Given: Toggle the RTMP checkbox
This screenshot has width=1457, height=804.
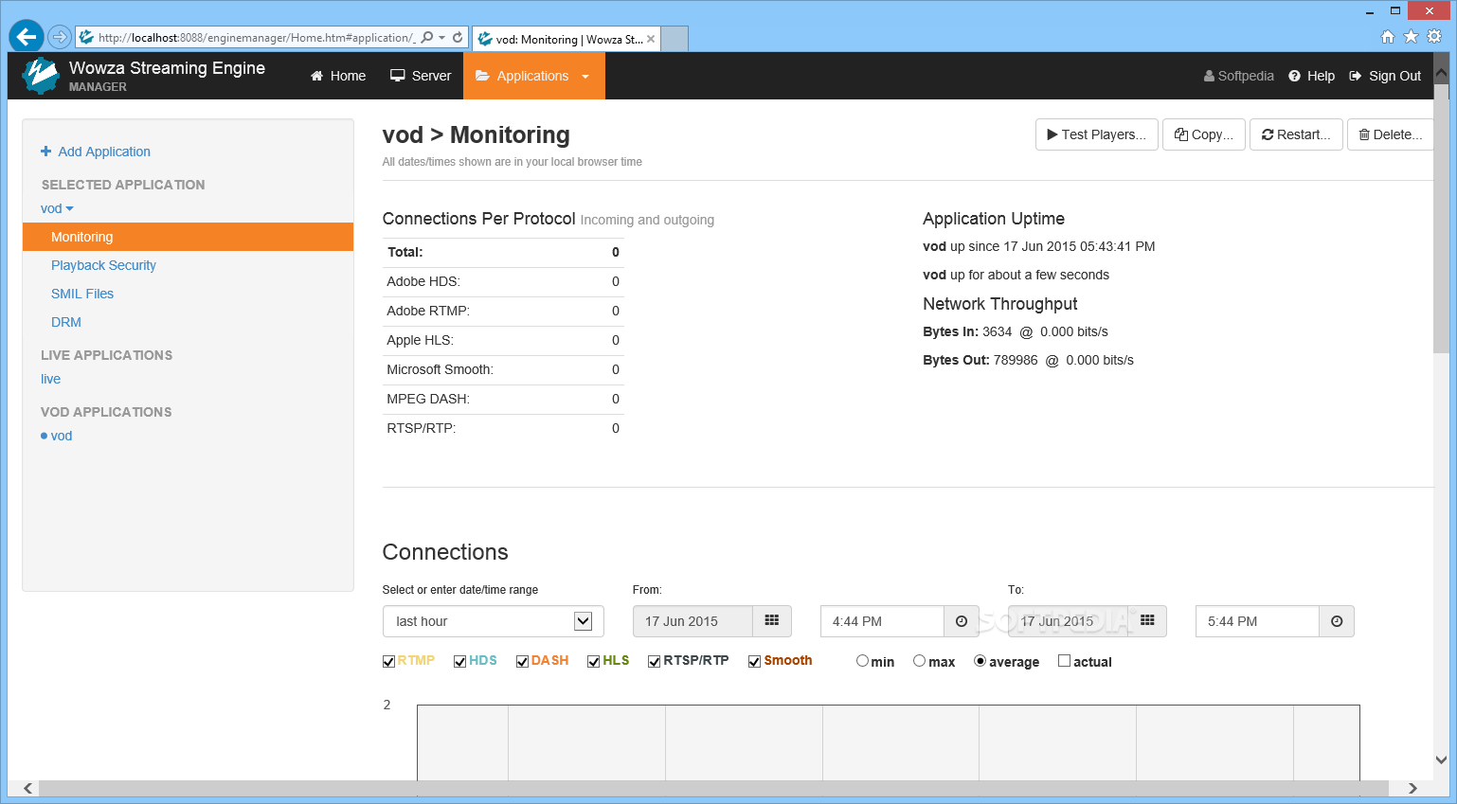Looking at the screenshot, I should click(x=388, y=662).
